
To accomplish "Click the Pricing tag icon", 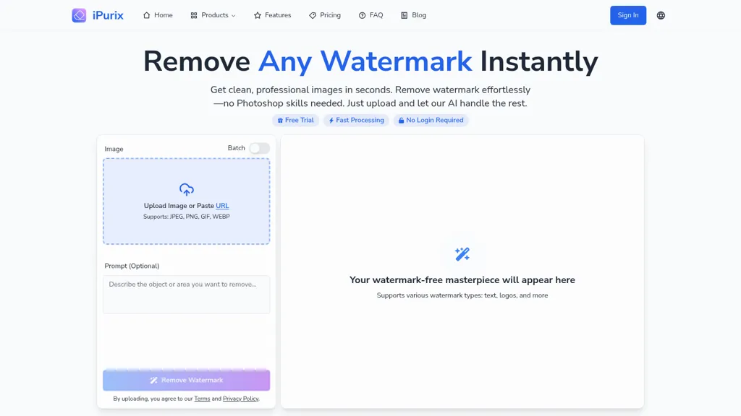I will point(313,15).
